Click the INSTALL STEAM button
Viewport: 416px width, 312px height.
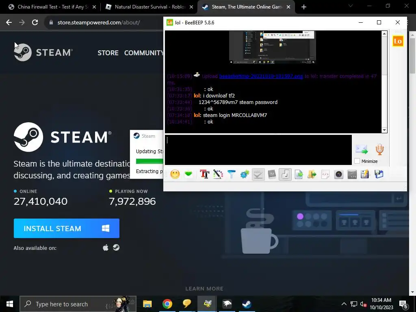pos(67,228)
